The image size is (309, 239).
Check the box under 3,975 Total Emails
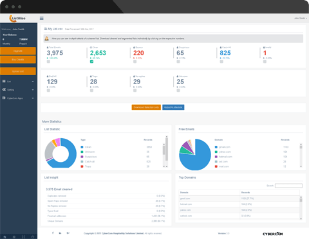click(x=48, y=62)
